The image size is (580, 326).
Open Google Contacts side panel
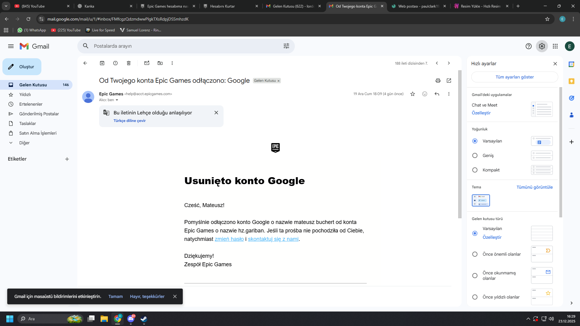coord(572,115)
